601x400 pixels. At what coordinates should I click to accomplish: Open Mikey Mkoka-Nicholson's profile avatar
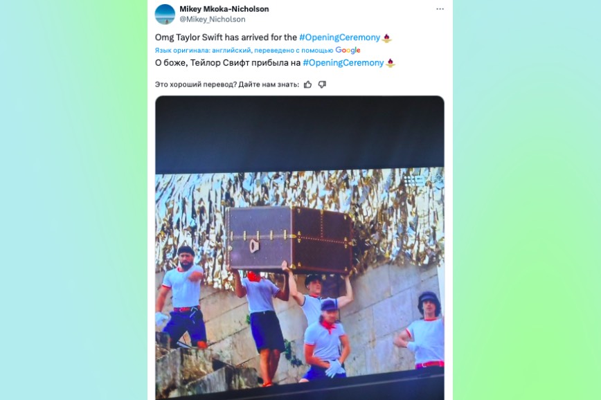pyautogui.click(x=165, y=14)
